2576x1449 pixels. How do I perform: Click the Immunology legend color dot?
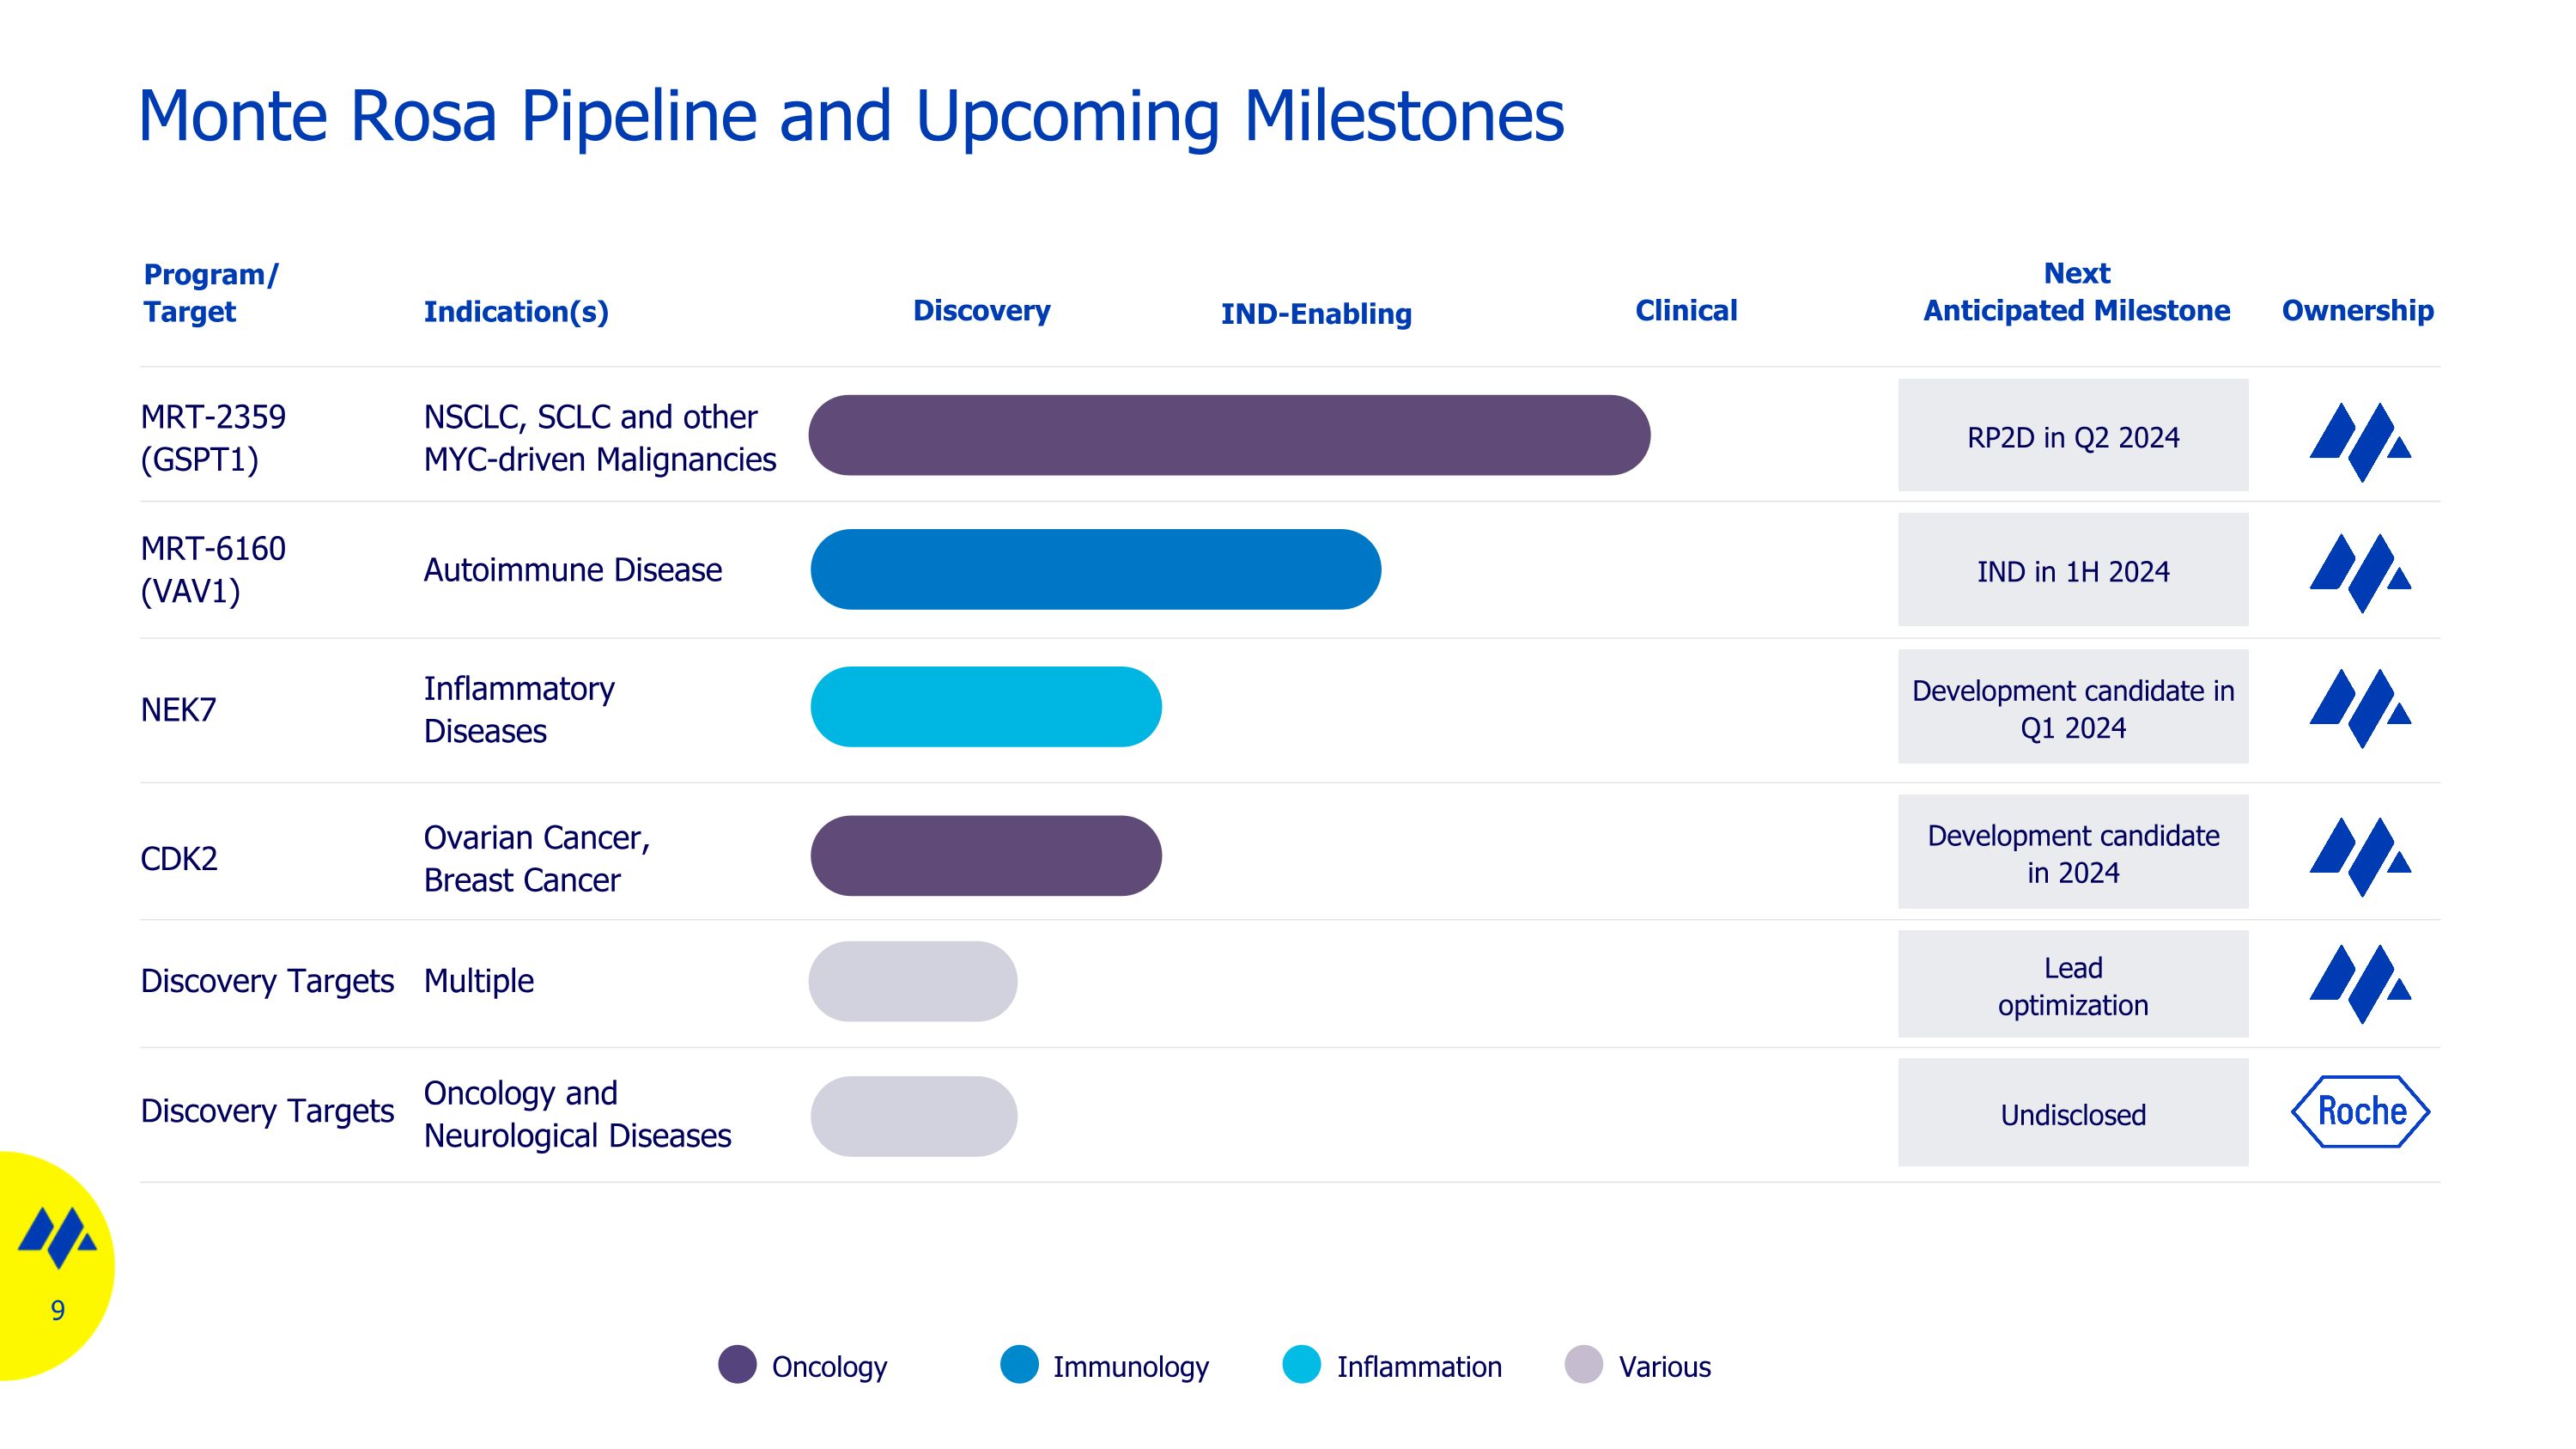(x=1019, y=1365)
